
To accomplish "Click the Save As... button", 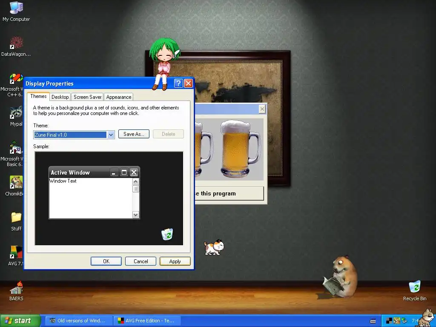I will pyautogui.click(x=134, y=134).
